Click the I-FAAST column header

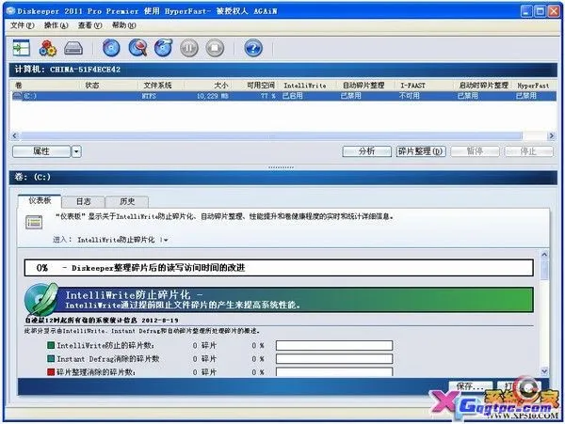click(x=426, y=86)
